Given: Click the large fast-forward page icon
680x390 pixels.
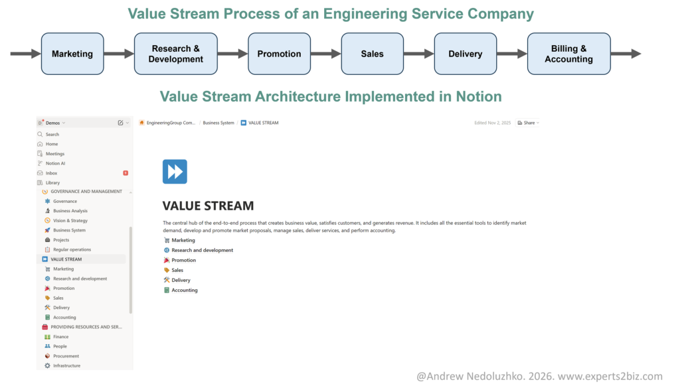Looking at the screenshot, I should pyautogui.click(x=175, y=172).
